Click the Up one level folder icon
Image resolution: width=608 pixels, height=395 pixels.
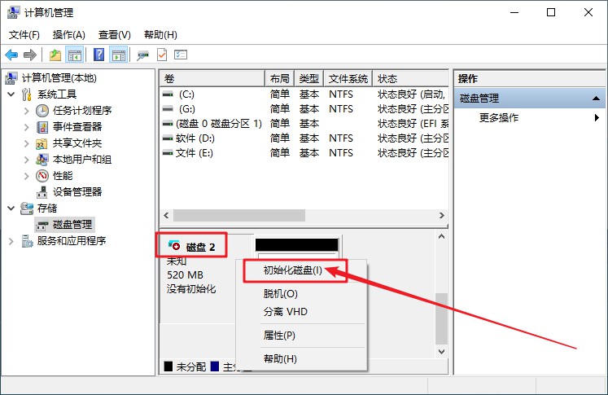(55, 55)
